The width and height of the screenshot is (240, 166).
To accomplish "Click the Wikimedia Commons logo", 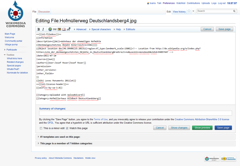I will coord(15,14).
